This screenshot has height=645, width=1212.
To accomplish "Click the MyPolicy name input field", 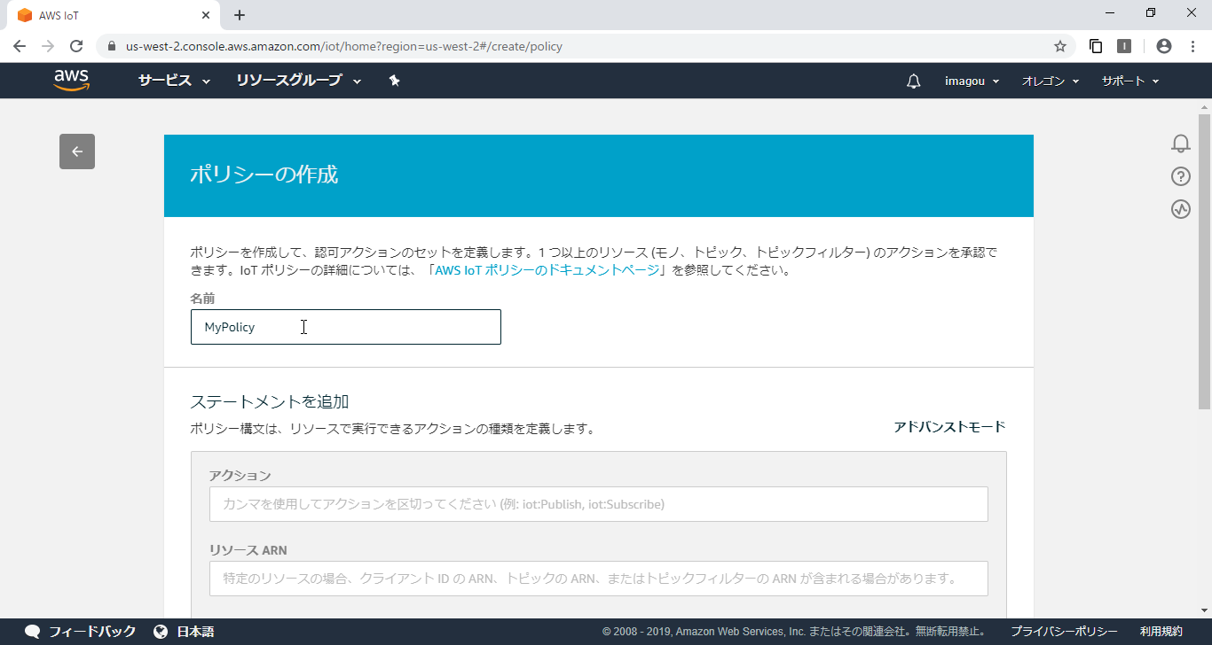I will pyautogui.click(x=346, y=327).
